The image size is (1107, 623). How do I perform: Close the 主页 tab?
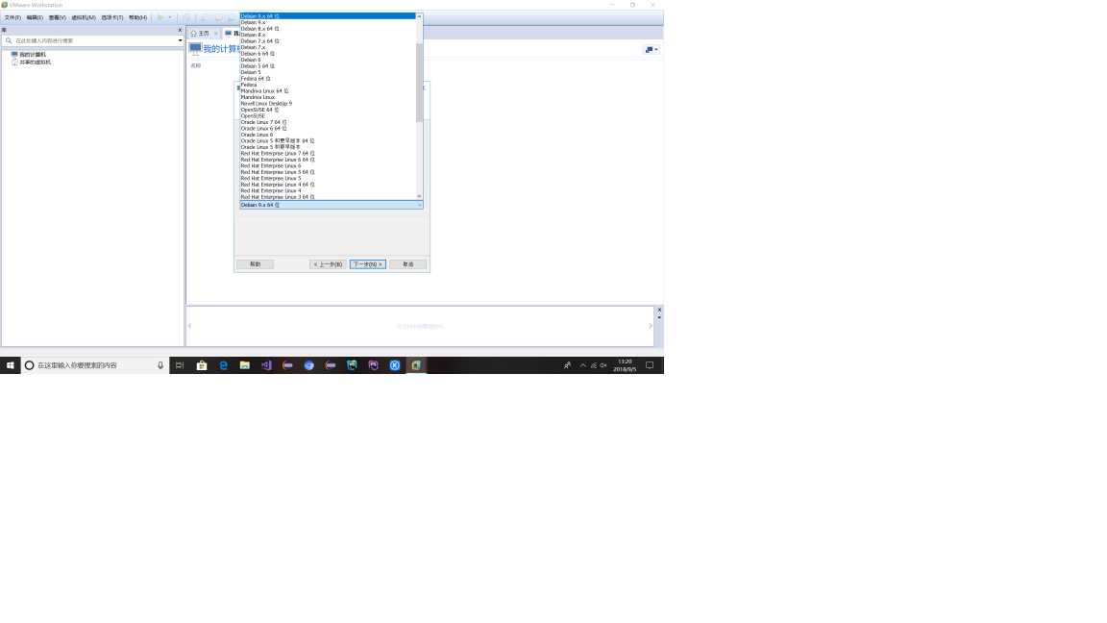click(x=216, y=34)
